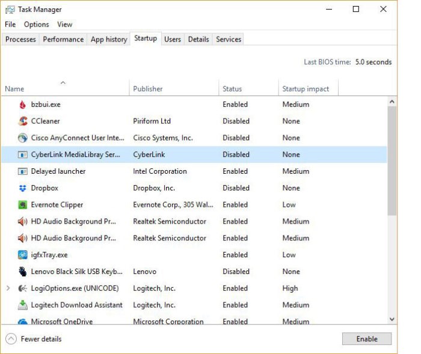Open the File menu
Screen dimensions: 421x354
(x=10, y=25)
